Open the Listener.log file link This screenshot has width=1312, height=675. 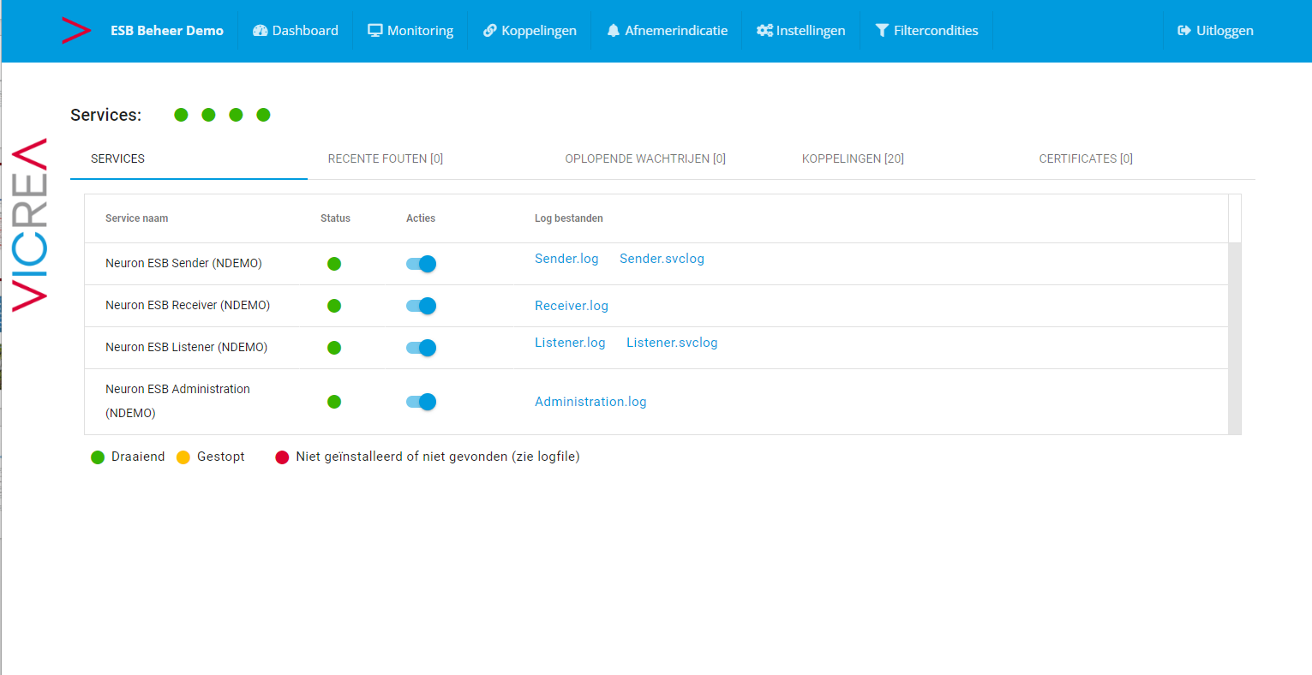tap(570, 343)
